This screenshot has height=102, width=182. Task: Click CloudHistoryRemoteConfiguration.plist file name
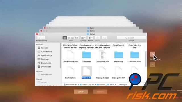click(x=102, y=46)
